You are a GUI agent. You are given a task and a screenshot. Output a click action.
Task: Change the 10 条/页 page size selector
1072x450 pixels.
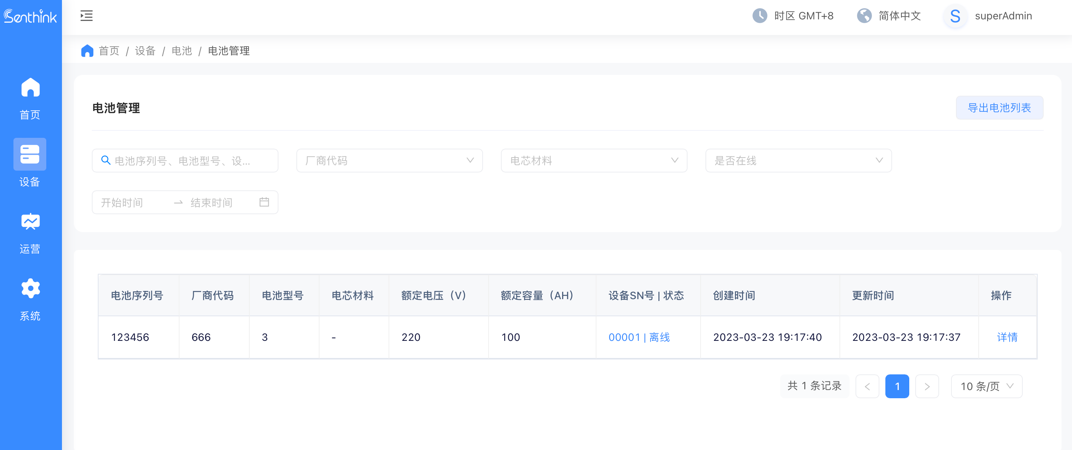pyautogui.click(x=986, y=386)
